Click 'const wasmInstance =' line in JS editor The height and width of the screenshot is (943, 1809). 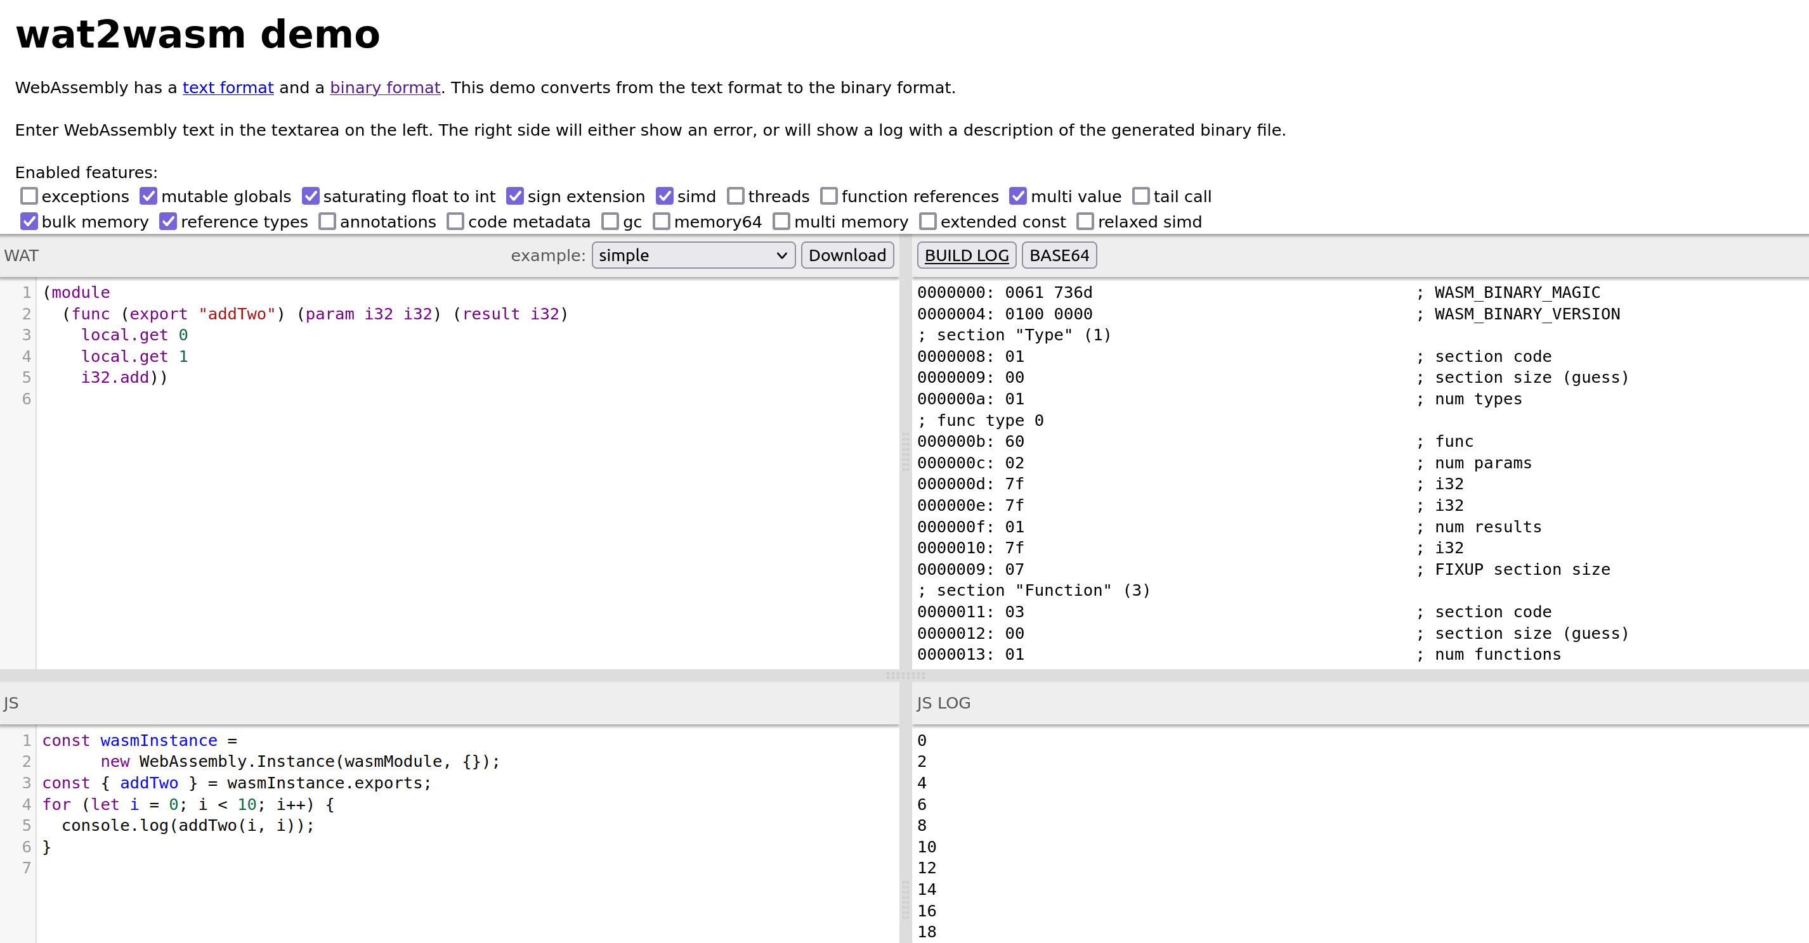140,741
